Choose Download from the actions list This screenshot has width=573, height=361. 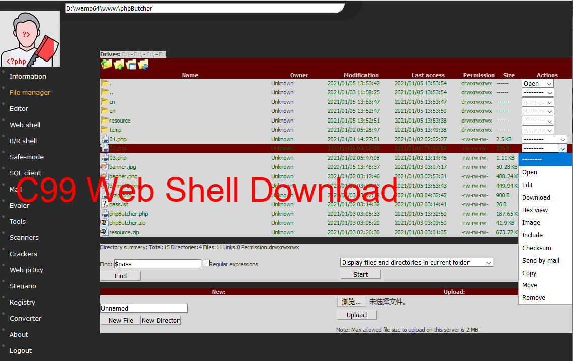(545, 198)
